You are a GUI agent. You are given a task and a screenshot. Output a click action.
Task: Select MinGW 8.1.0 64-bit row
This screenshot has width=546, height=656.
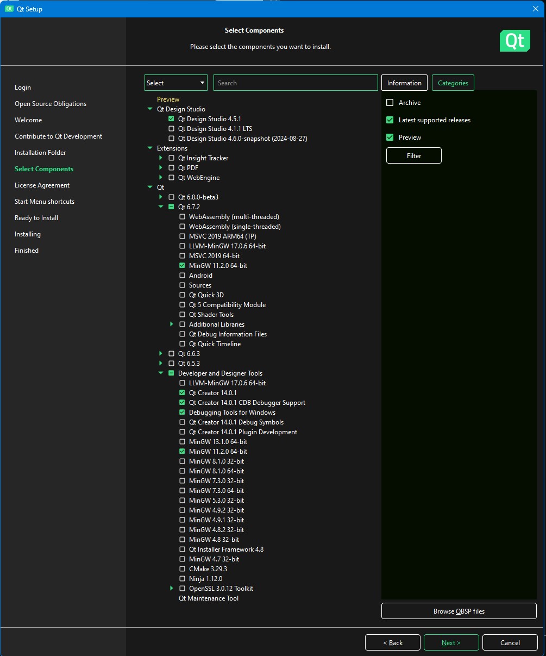tap(216, 471)
